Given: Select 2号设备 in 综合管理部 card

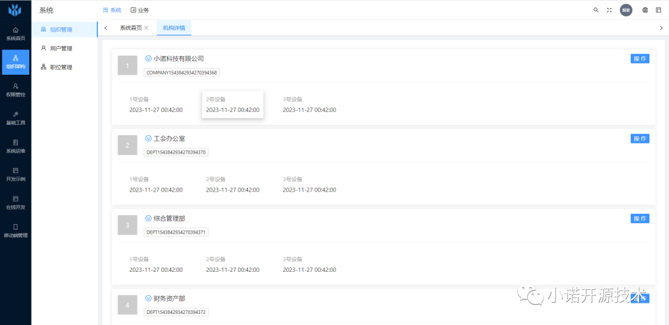Looking at the screenshot, I should tap(232, 264).
